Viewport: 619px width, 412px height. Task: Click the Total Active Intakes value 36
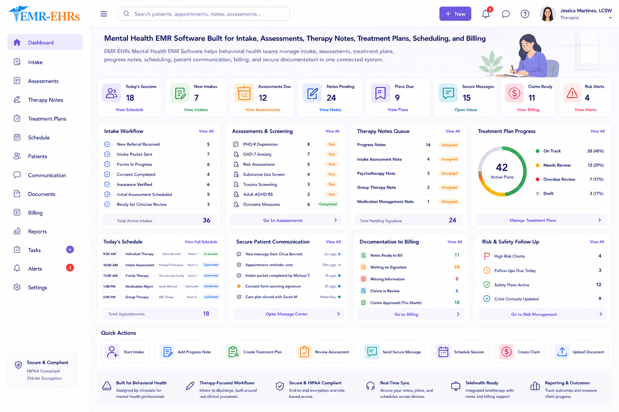206,220
